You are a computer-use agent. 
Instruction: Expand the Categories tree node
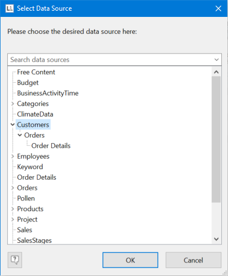click(x=12, y=104)
